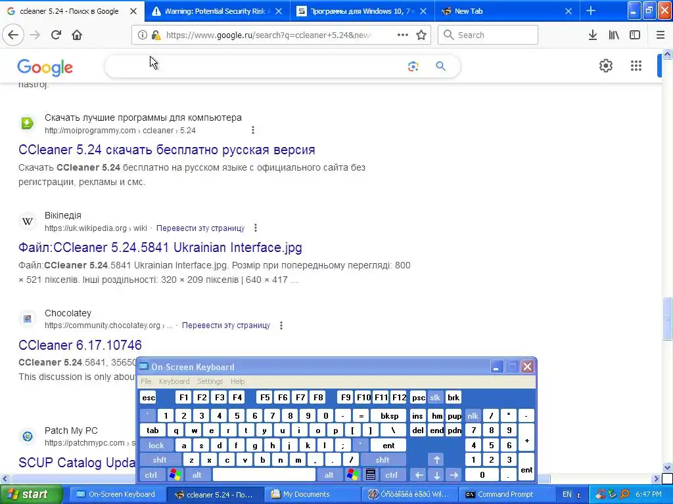Hit the tab key on keyboard
The image size is (673, 504).
tap(152, 430)
